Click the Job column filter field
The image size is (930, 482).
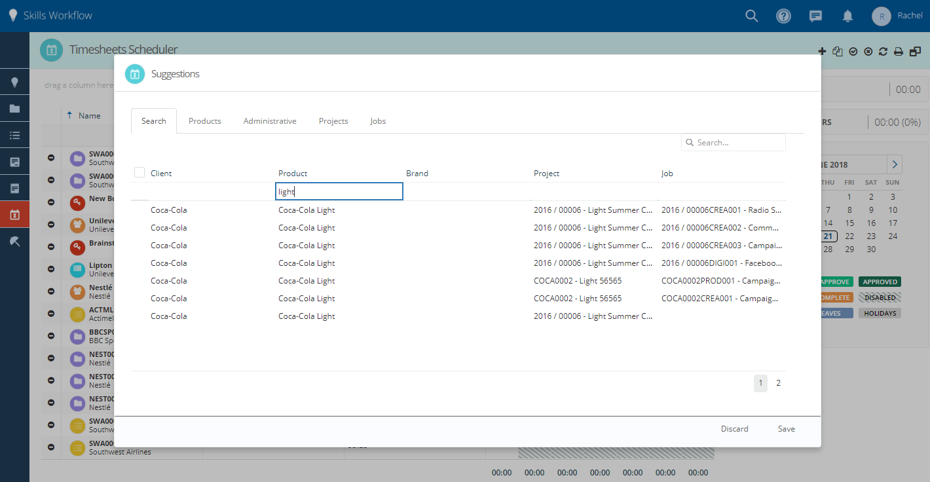point(722,191)
